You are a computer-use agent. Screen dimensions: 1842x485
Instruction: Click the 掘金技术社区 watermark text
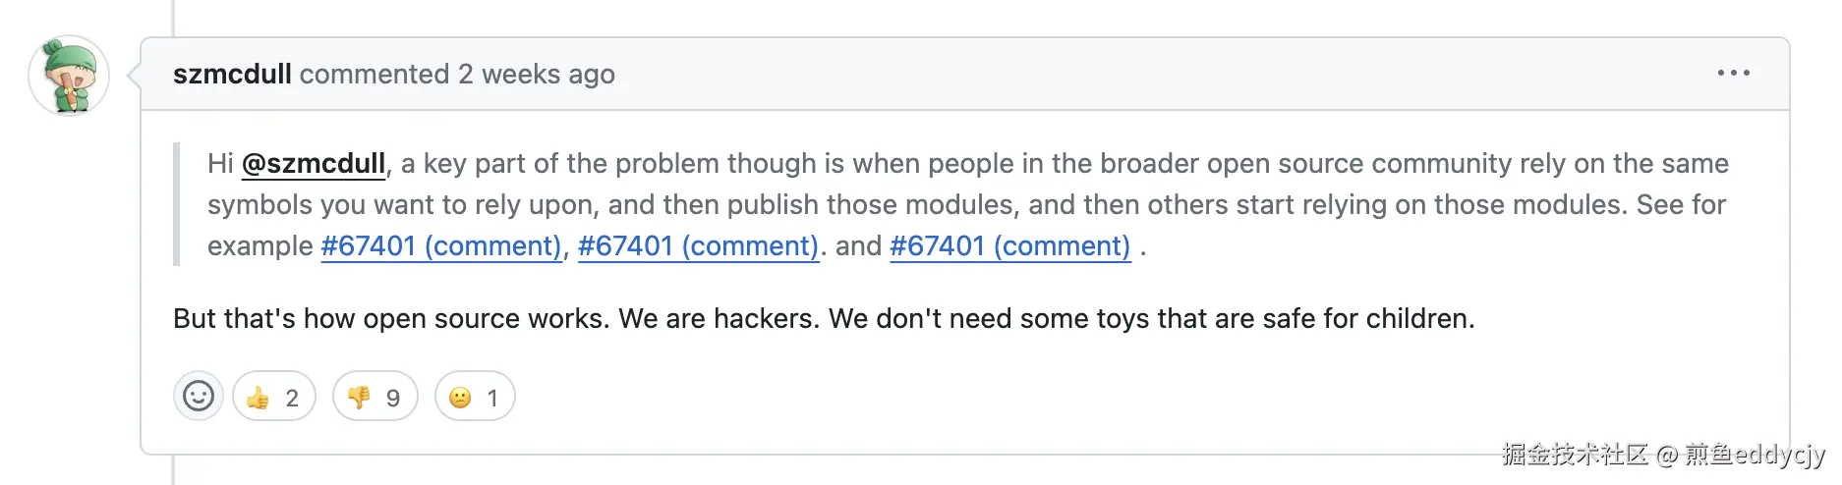1575,455
